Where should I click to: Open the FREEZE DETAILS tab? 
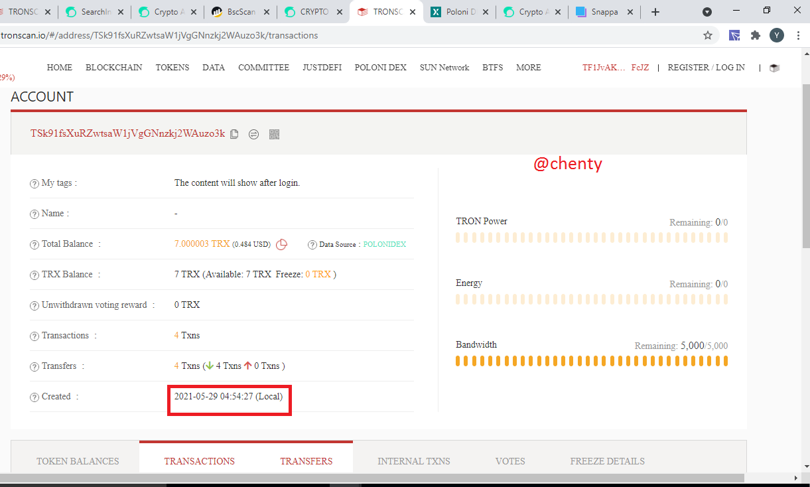coord(607,461)
